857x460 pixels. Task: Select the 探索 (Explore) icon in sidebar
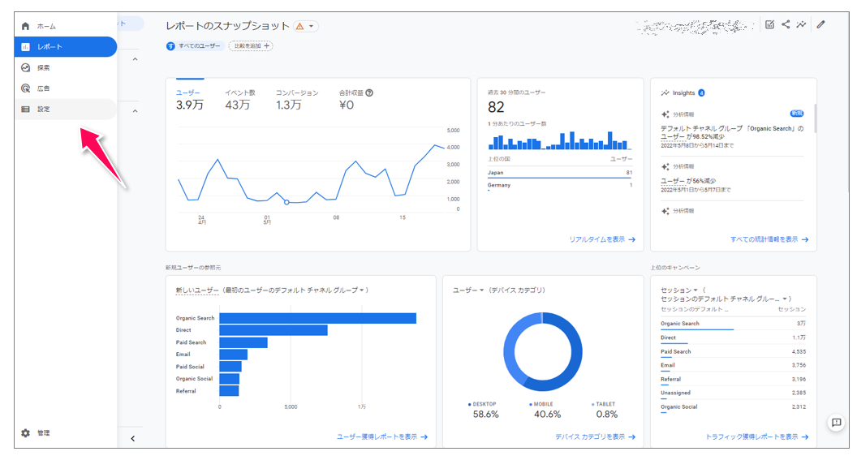point(25,67)
